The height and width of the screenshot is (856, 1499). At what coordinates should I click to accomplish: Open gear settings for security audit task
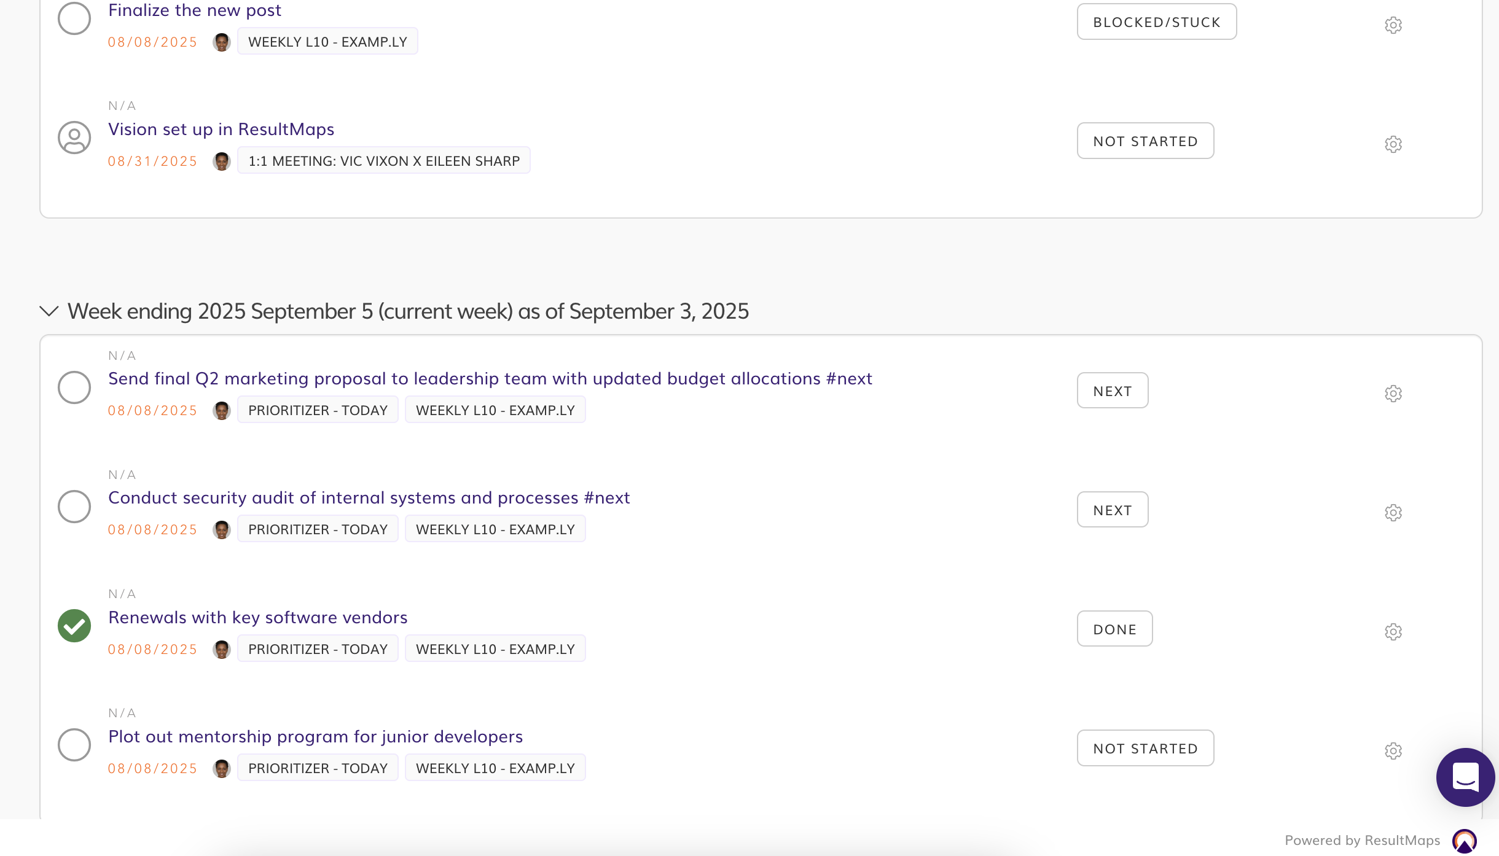point(1393,513)
